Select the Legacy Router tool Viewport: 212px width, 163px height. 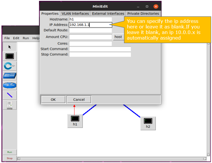tap(10, 85)
